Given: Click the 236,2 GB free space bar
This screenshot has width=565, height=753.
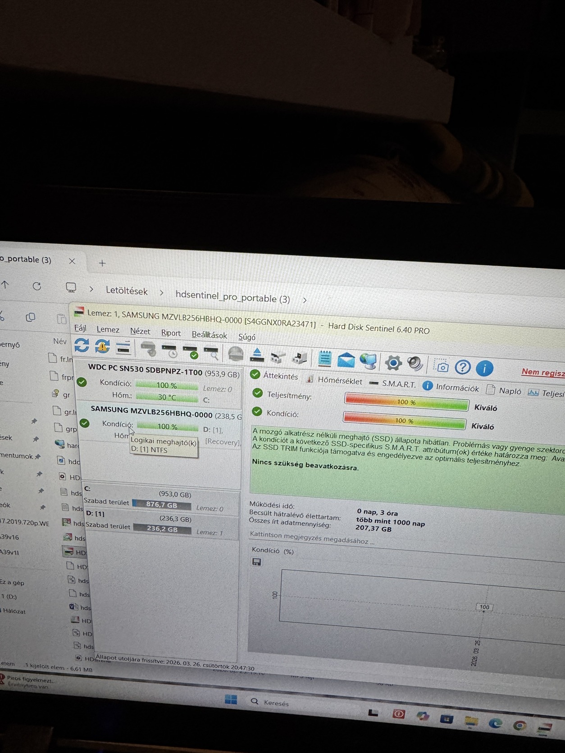Looking at the screenshot, I should pyautogui.click(x=162, y=529).
